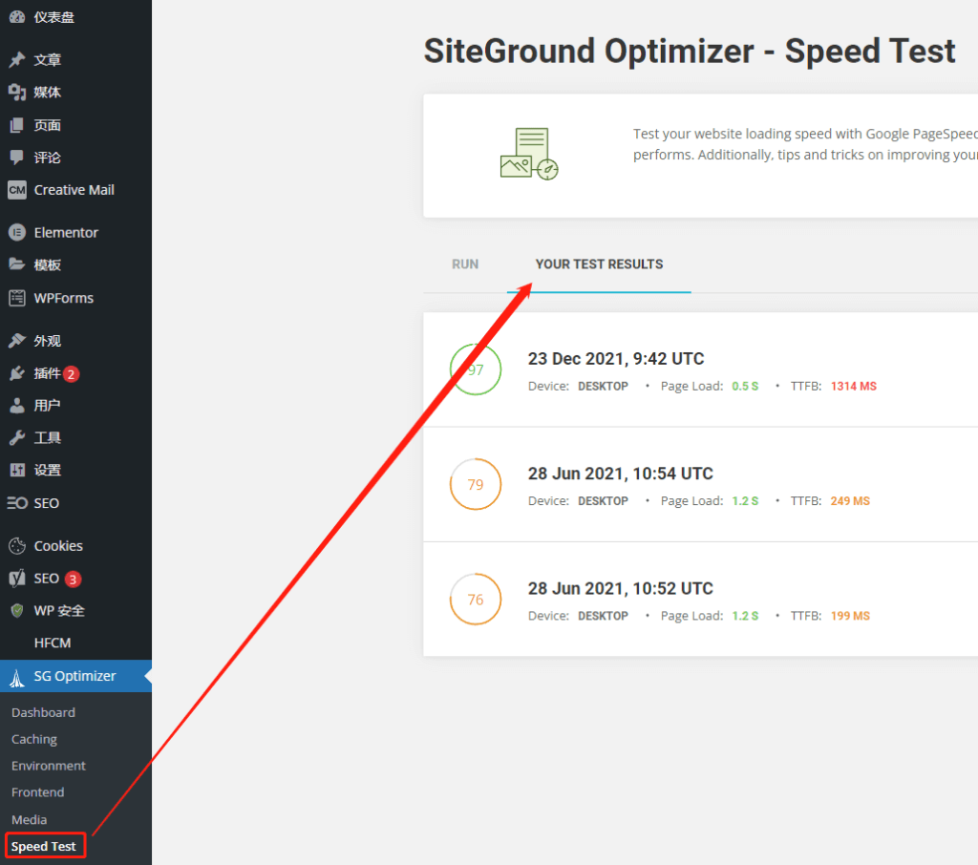
Task: Click the pushpin icon for 文章
Action: click(x=17, y=59)
